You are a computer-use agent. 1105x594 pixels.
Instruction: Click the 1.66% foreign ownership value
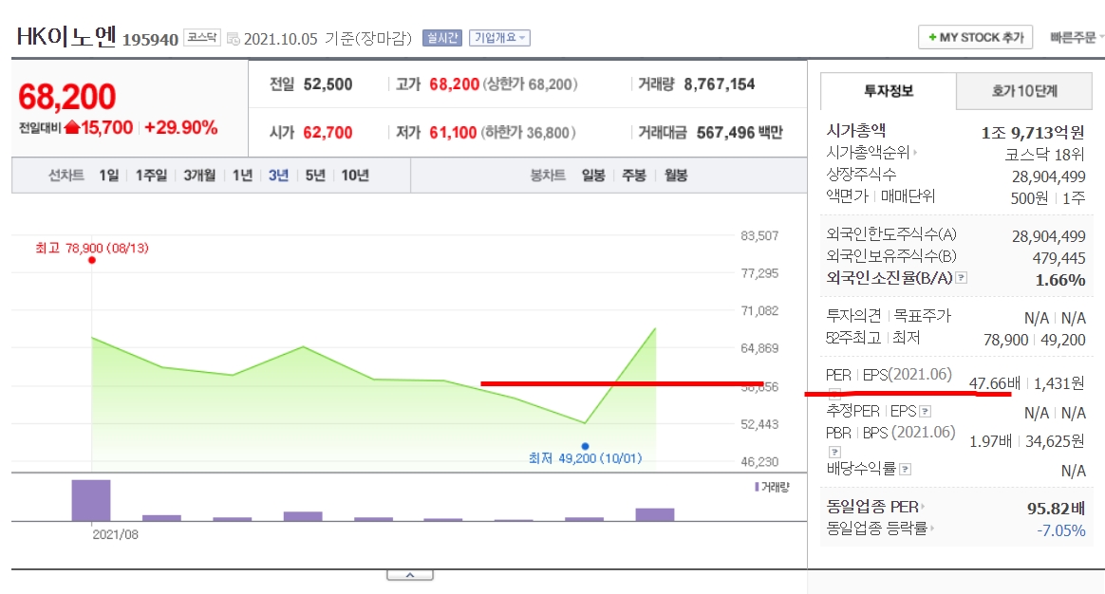tap(1059, 280)
